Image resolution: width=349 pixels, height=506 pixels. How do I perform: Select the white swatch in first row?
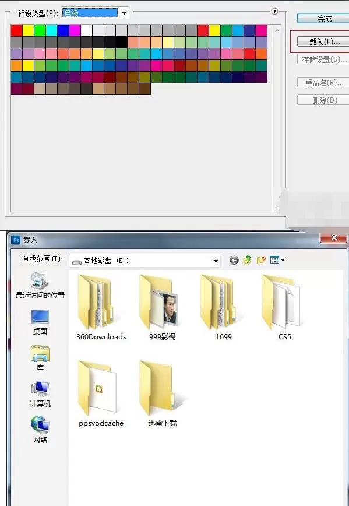(86, 31)
